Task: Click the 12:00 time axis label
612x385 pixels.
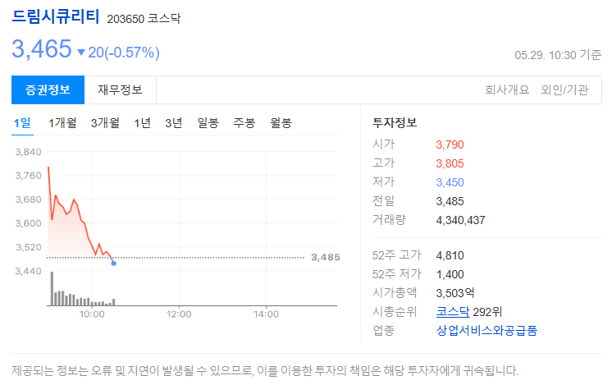Action: point(179,314)
